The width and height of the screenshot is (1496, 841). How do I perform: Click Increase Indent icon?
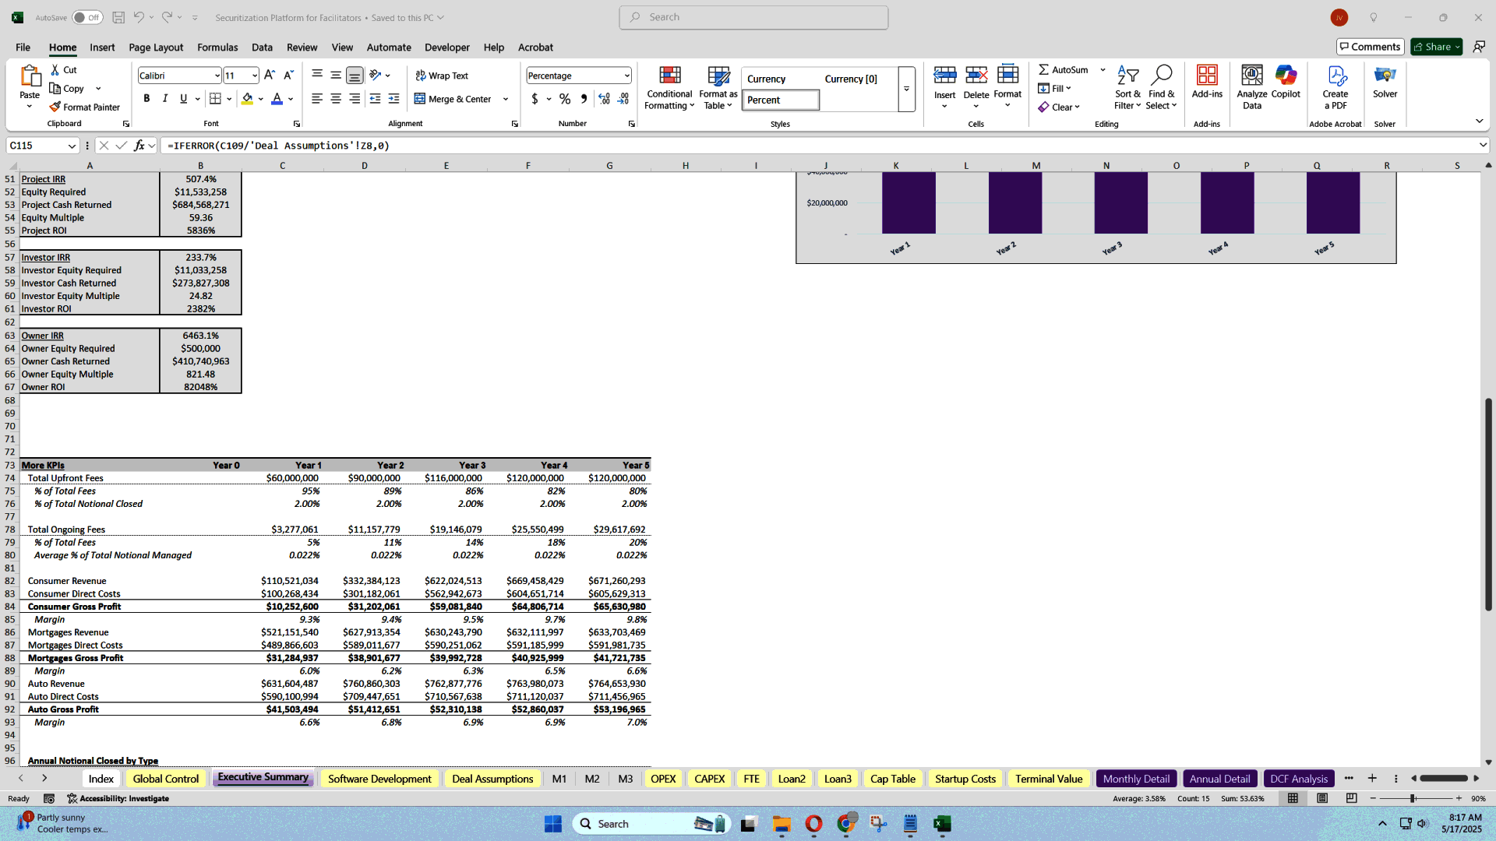point(393,99)
